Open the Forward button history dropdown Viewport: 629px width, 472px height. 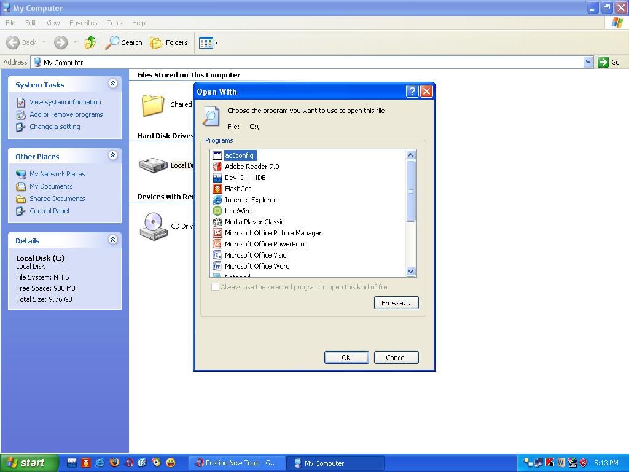(x=75, y=42)
